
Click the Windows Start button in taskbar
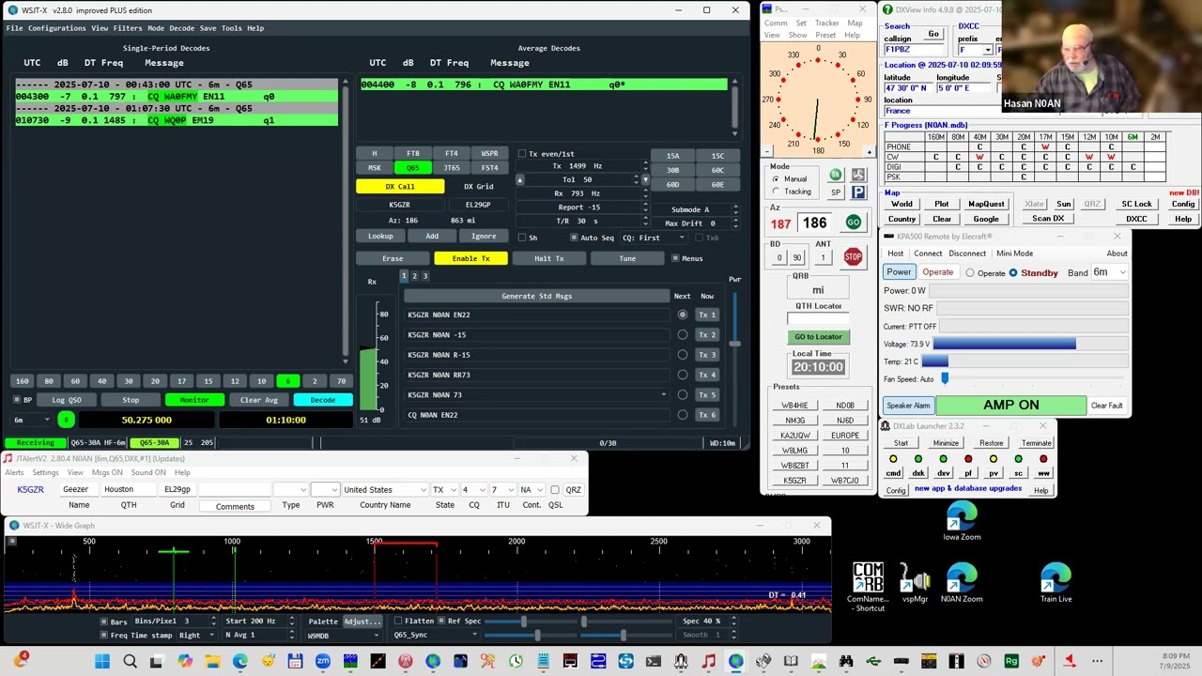[101, 662]
